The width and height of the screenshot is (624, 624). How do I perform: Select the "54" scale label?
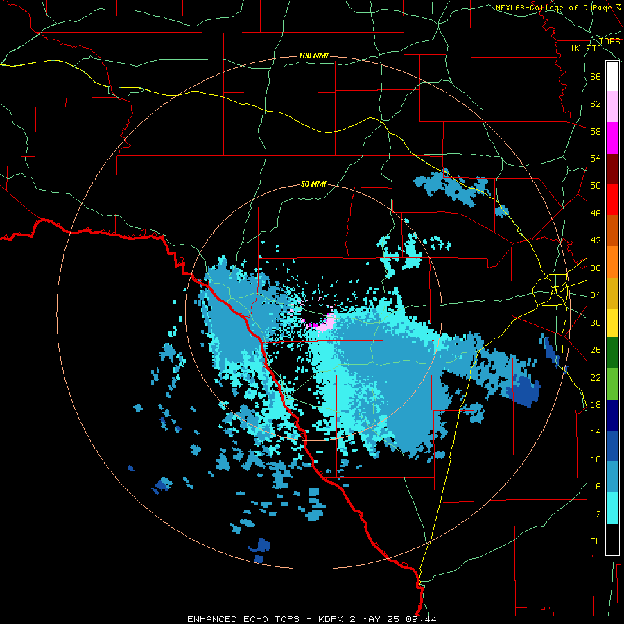596,158
